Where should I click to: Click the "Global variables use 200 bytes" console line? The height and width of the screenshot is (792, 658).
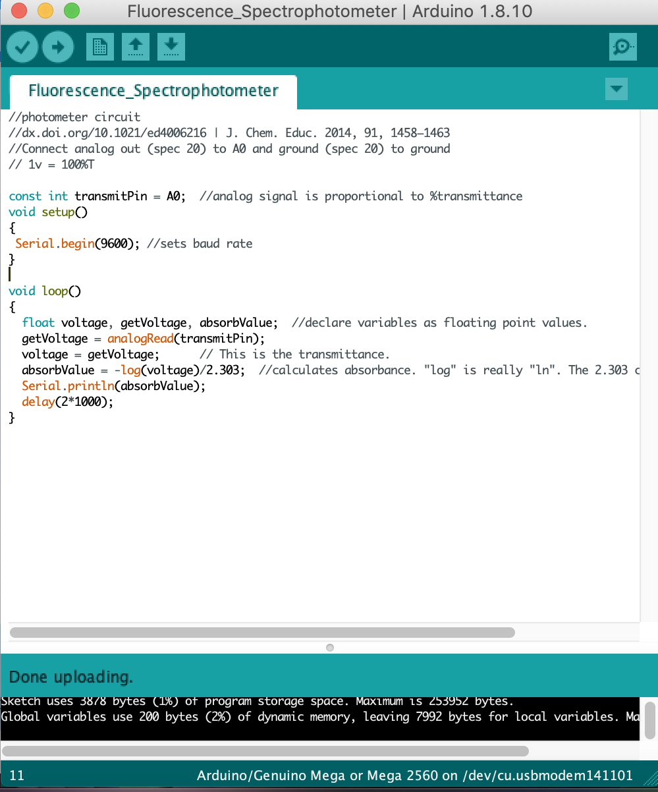pyautogui.click(x=319, y=717)
